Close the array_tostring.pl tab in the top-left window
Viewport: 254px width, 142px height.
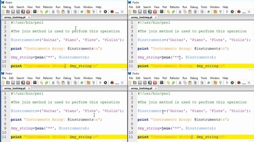(29, 17)
